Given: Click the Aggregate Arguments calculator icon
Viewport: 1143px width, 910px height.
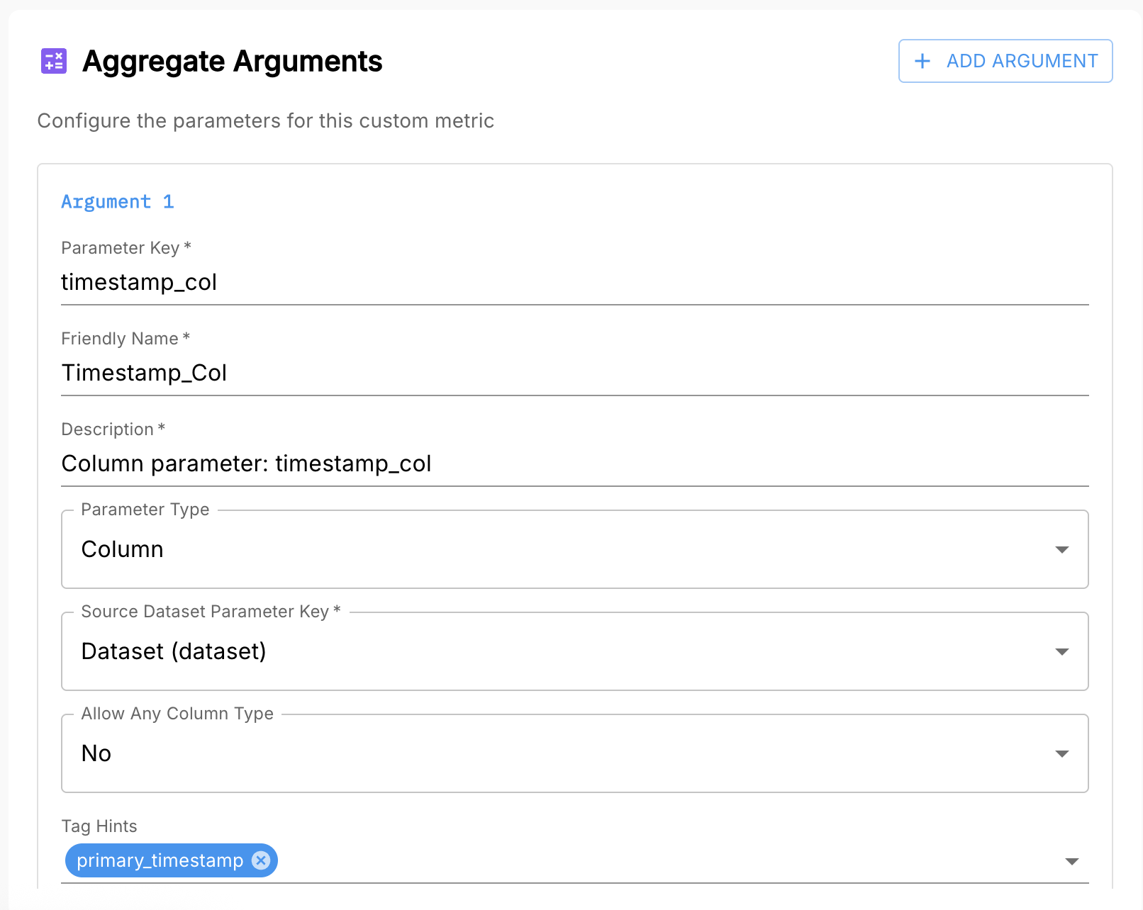Looking at the screenshot, I should pos(53,62).
